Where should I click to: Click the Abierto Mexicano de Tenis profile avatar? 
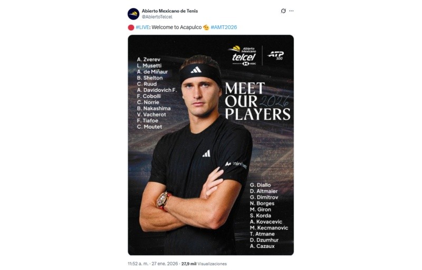(x=133, y=14)
